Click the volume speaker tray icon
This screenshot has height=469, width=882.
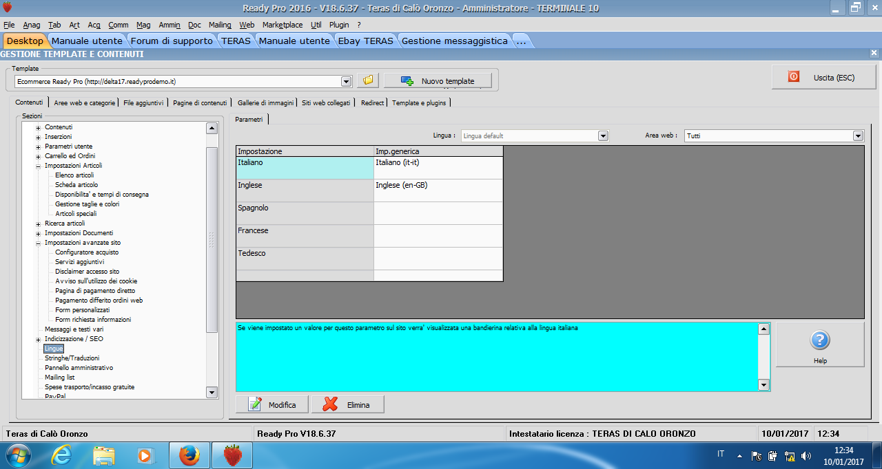pos(806,455)
